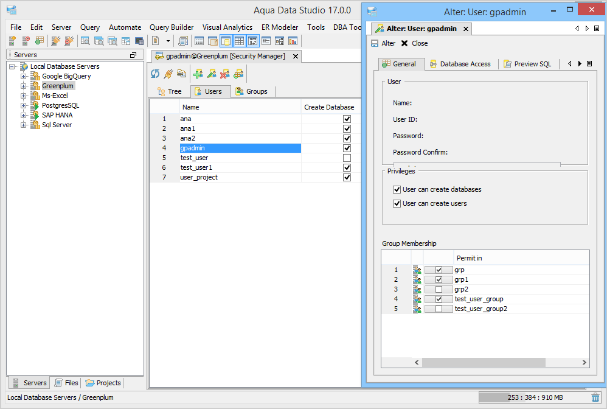Click the solid right arrow beside Preview SQL
The width and height of the screenshot is (607, 409).
[580, 63]
